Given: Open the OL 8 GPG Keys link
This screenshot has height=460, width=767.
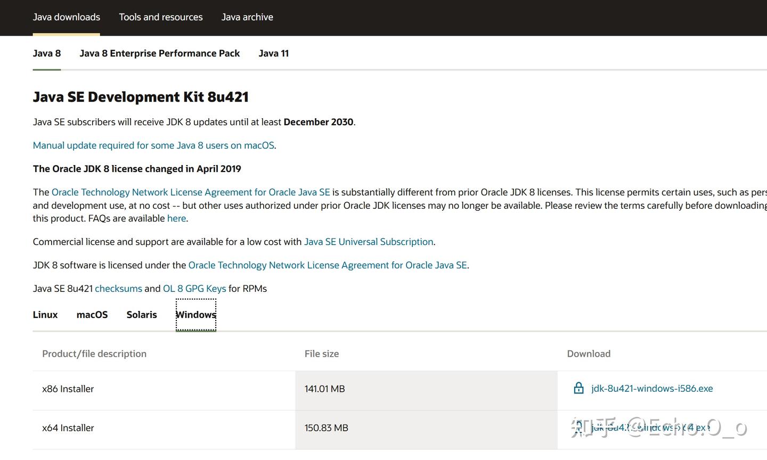Looking at the screenshot, I should tap(194, 289).
